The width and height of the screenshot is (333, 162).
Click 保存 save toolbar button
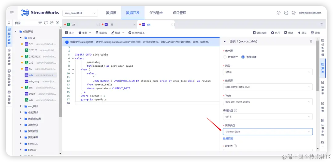pos(69,33)
